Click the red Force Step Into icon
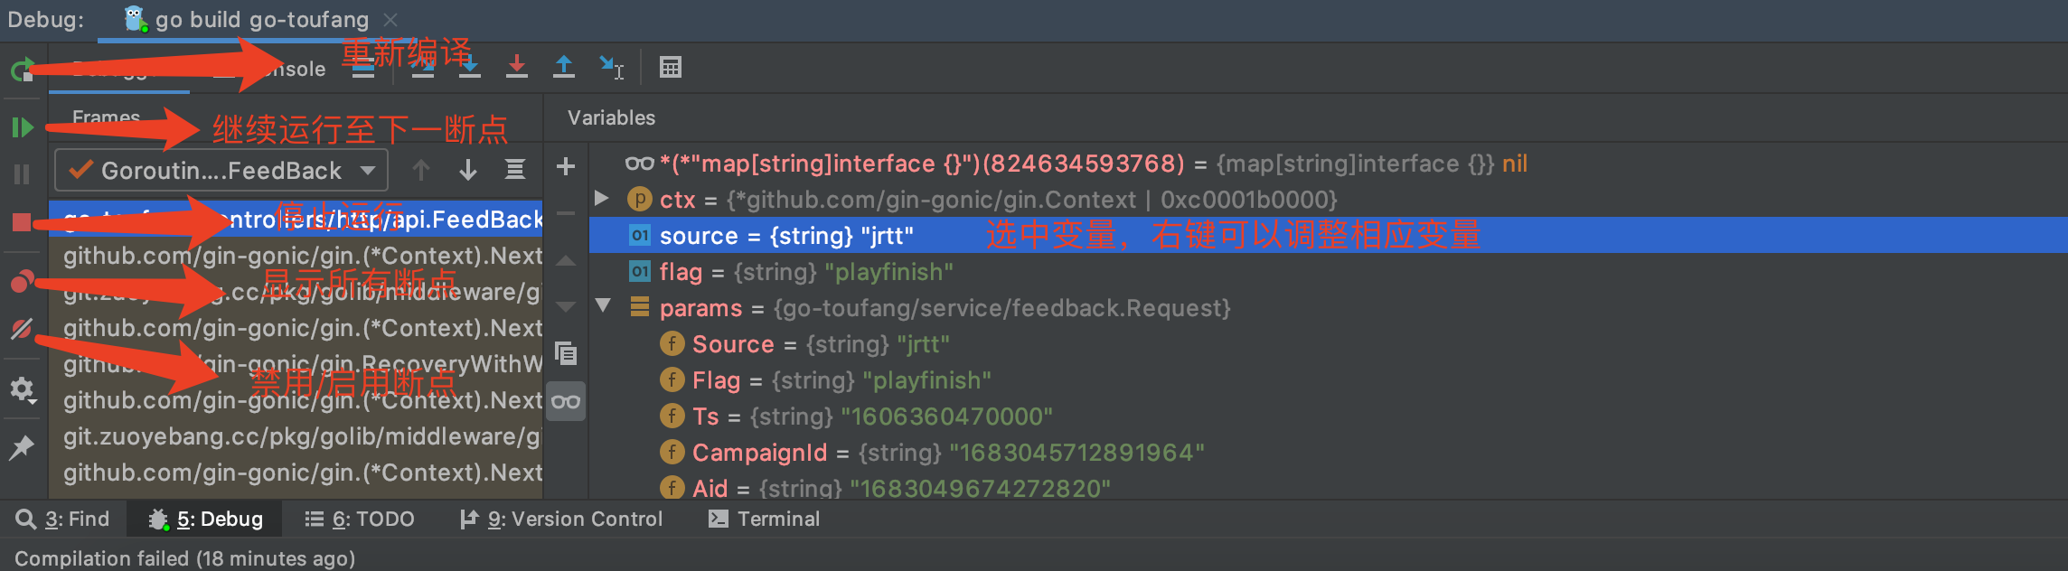2068x571 pixels. click(x=517, y=67)
